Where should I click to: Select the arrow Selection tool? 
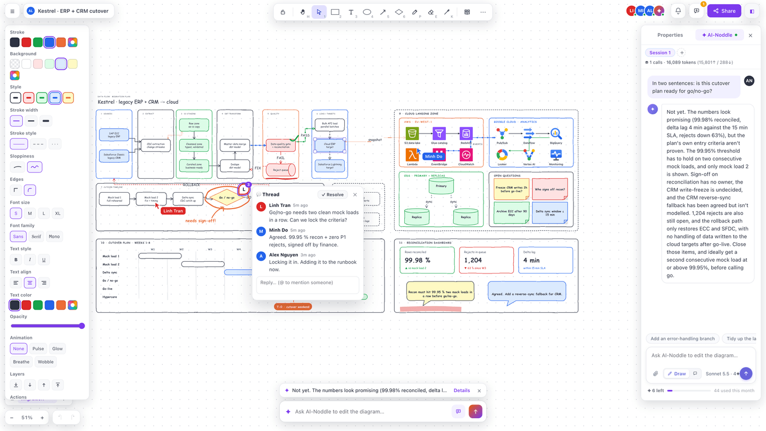319,12
